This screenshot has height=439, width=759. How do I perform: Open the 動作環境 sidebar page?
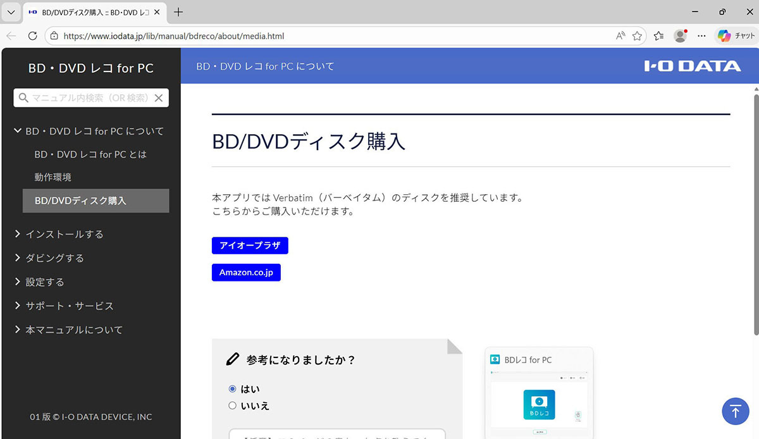tap(53, 177)
